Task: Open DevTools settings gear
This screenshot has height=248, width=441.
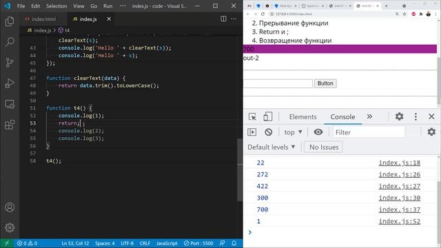Action: 400,116
